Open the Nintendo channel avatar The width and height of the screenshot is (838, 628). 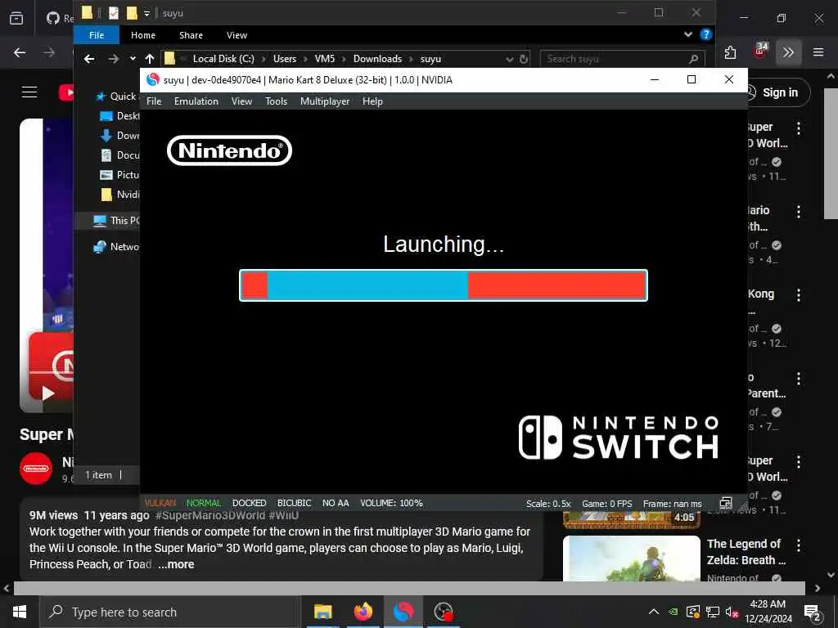(x=36, y=469)
